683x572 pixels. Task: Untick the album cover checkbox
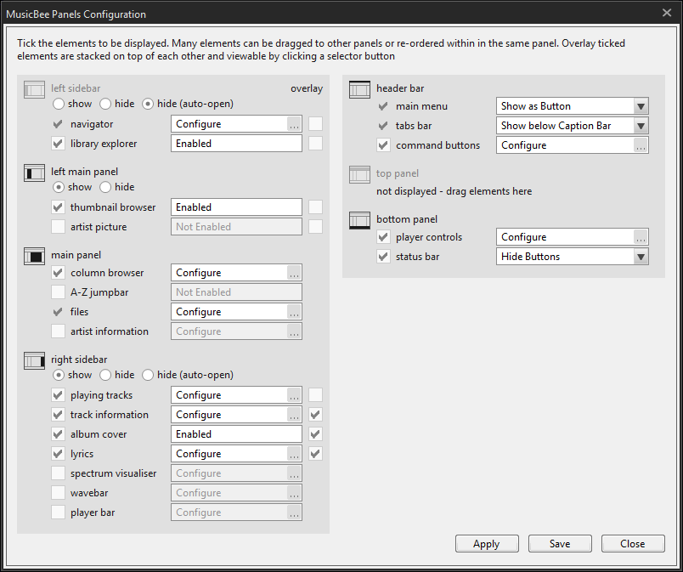[x=58, y=434]
